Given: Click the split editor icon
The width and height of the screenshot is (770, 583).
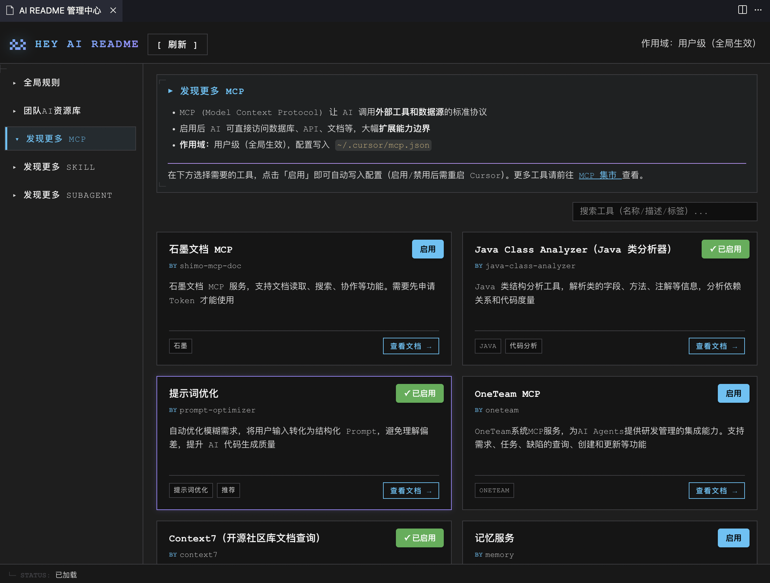Looking at the screenshot, I should [x=742, y=10].
